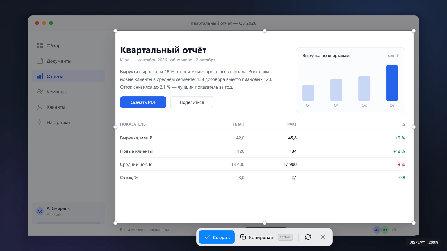Click the ПЛАН column header
Image resolution: width=447 pixels, height=251 pixels.
click(239, 124)
